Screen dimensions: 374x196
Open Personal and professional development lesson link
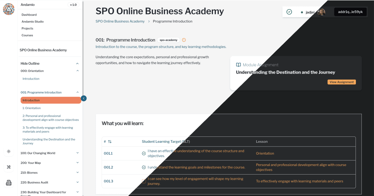click(301, 168)
